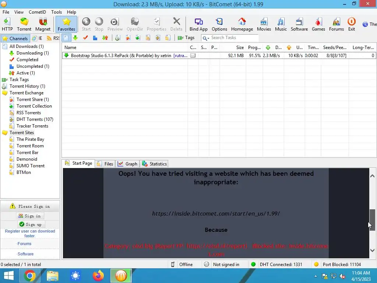Screen dimensions: 377x283
Task: Open a torrent file via Torrent button
Action: pyautogui.click(x=24, y=24)
